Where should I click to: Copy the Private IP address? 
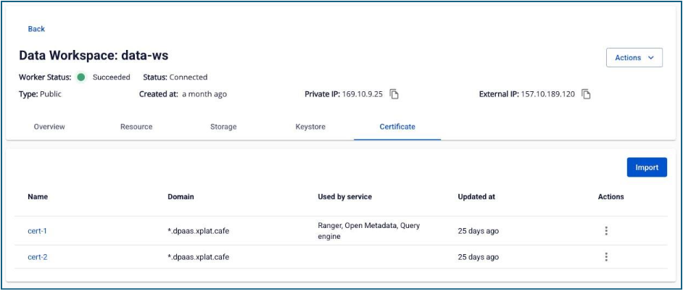(x=394, y=94)
